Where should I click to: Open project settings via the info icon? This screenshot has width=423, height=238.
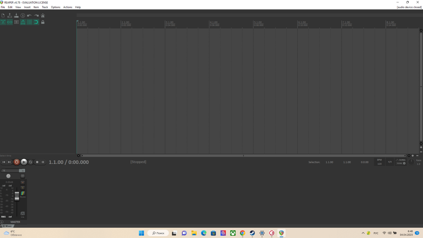click(23, 16)
